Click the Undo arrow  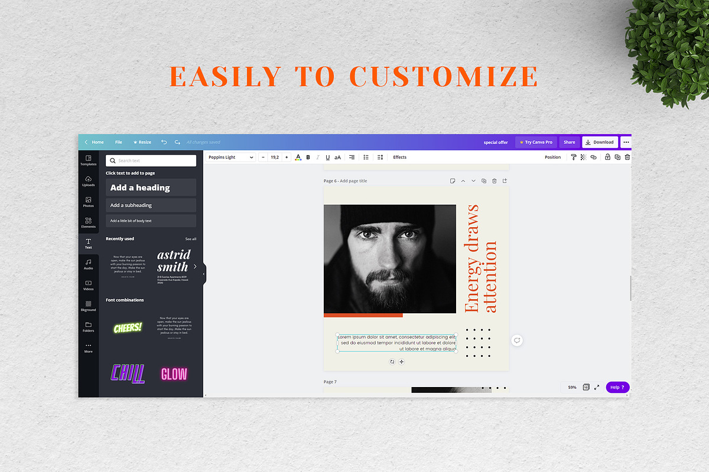point(164,142)
